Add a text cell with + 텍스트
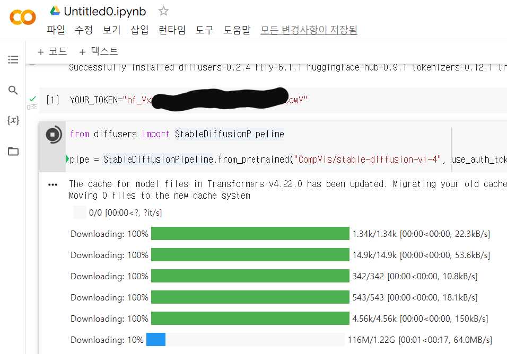Screen dimensions: 507x354 pos(98,51)
